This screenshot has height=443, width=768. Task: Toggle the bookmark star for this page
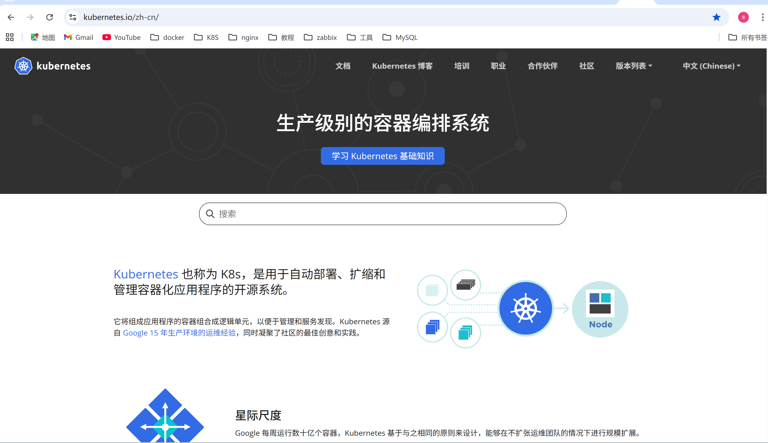[716, 17]
